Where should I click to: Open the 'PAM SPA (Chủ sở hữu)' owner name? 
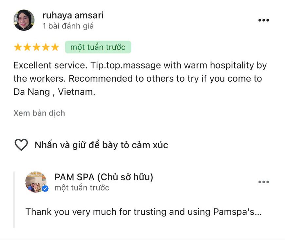[104, 177]
